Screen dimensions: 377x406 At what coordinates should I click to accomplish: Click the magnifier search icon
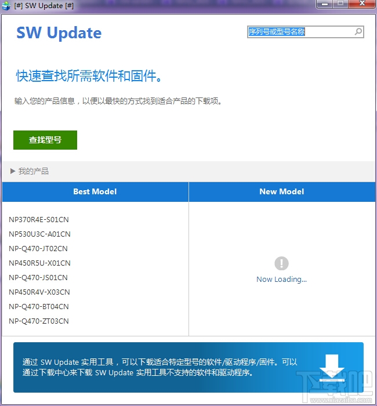pos(358,32)
